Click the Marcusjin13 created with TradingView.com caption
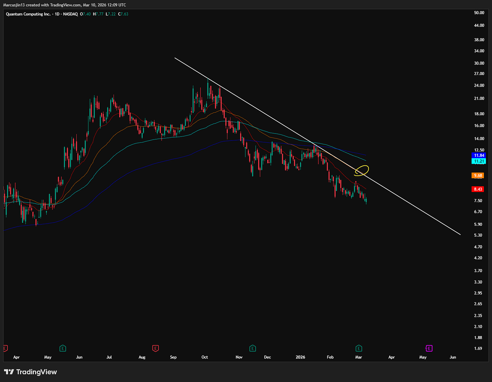The image size is (492, 382). click(x=65, y=5)
